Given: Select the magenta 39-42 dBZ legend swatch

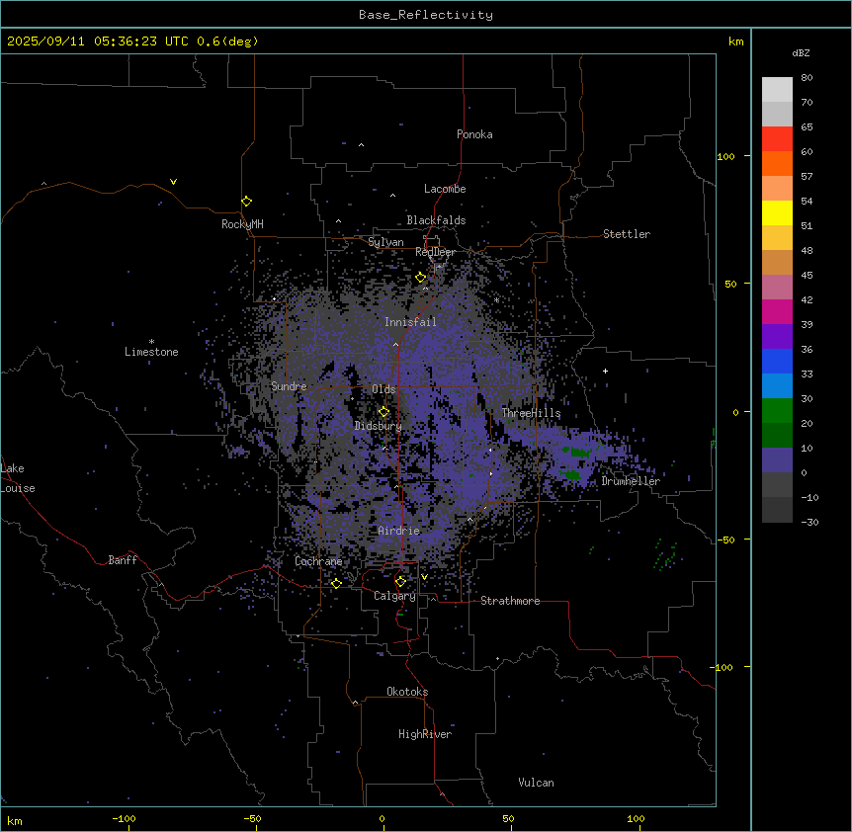Looking at the screenshot, I should coord(777,311).
